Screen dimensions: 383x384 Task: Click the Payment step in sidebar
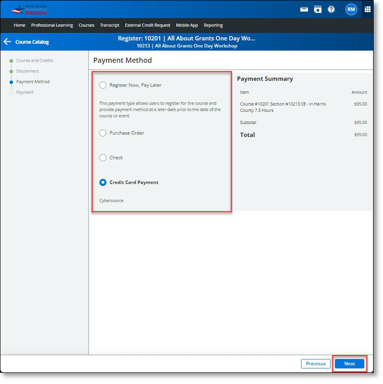tap(24, 92)
